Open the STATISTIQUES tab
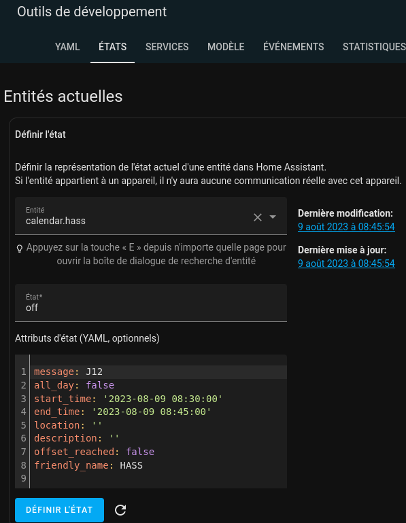 pos(374,47)
